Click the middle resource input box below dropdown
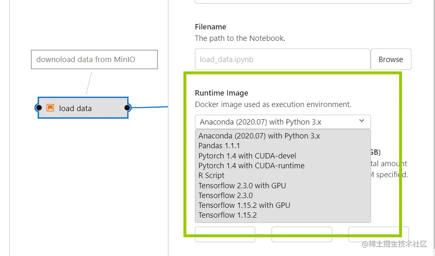 click(x=302, y=234)
